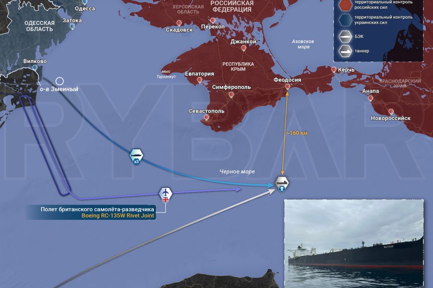The height and width of the screenshot is (288, 433).
Task: Select the Simferopol city marker
Action: pyautogui.click(x=231, y=95)
